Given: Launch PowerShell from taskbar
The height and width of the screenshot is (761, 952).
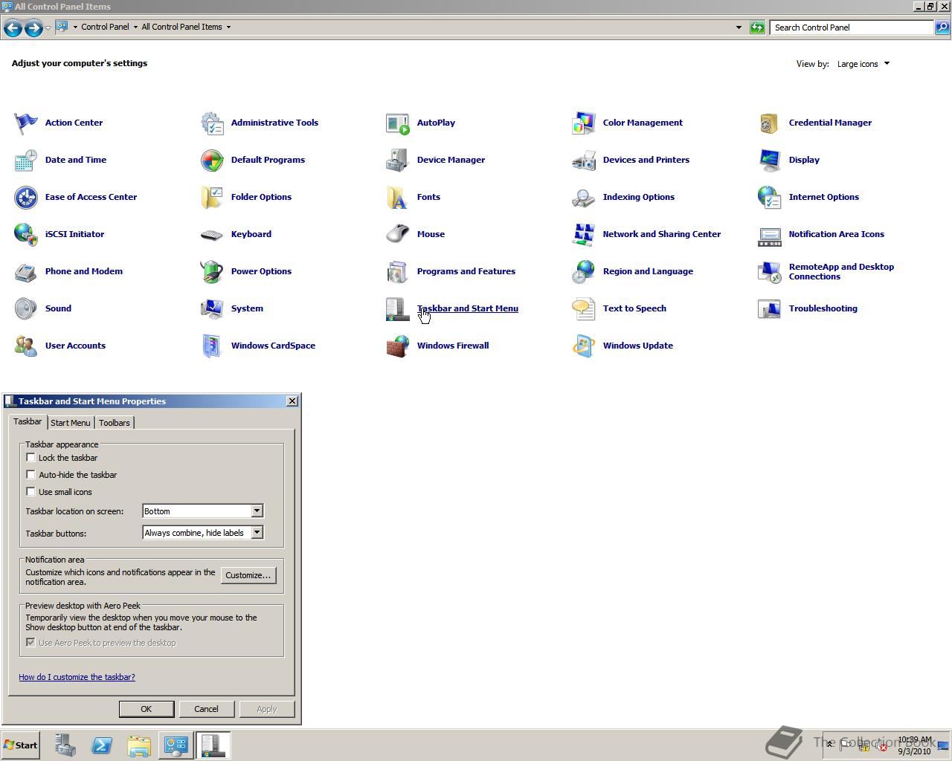Looking at the screenshot, I should click(102, 745).
